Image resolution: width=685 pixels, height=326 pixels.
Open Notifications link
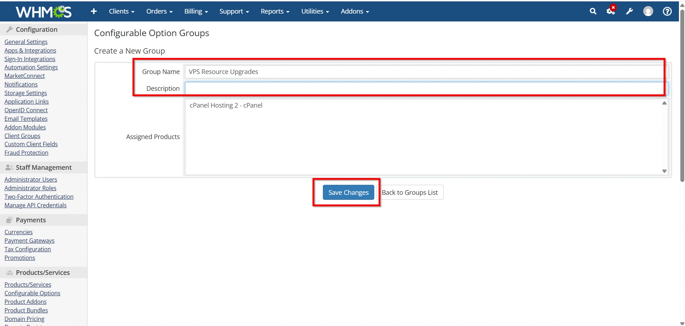(21, 84)
